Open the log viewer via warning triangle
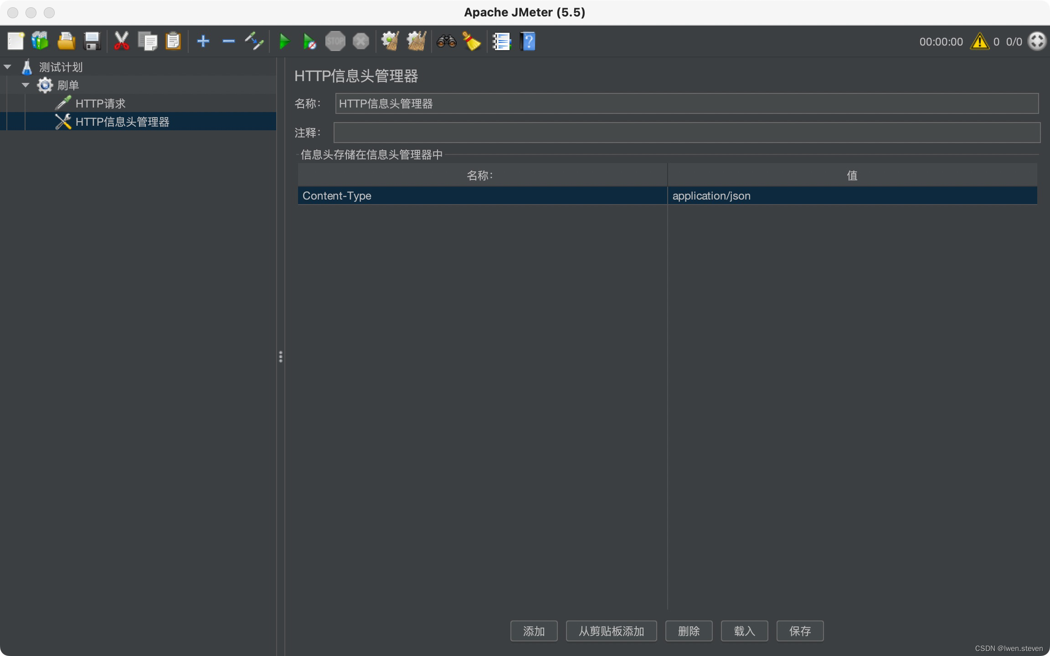Screen dimensions: 1050x656 tap(979, 41)
